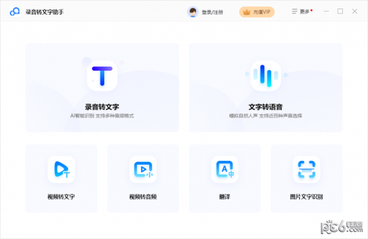Click AI智能识别 支持多种音频格式 description
Viewport: 368px width, 239px height.
click(x=102, y=116)
